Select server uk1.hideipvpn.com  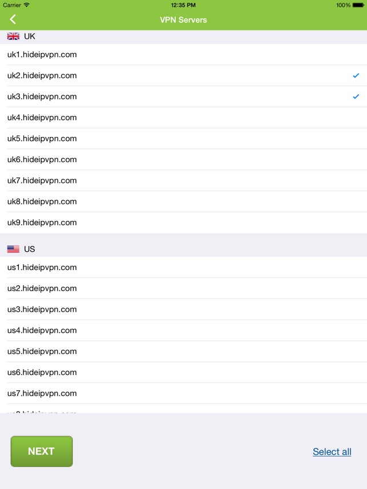42,55
